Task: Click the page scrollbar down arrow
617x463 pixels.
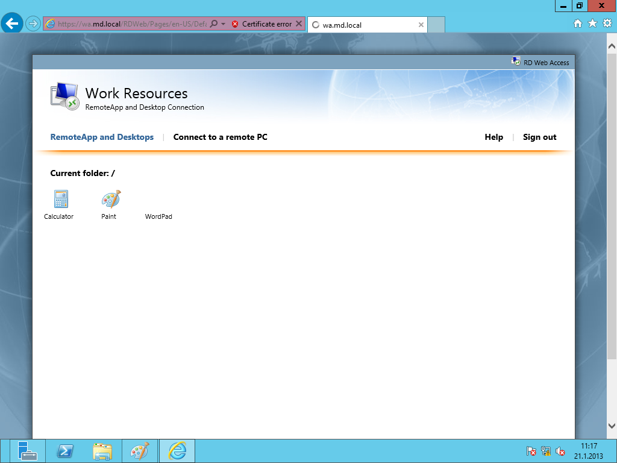Action: point(612,426)
